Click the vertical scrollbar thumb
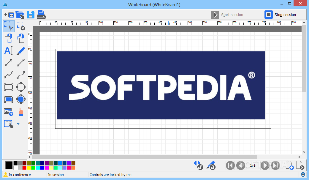309x180 pixels. [304, 58]
